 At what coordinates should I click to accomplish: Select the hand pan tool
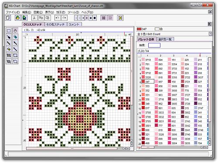pyautogui.click(x=15, y=31)
